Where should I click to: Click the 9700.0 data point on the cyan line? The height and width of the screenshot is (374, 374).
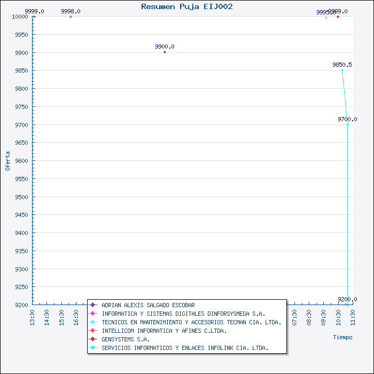[x=347, y=124]
